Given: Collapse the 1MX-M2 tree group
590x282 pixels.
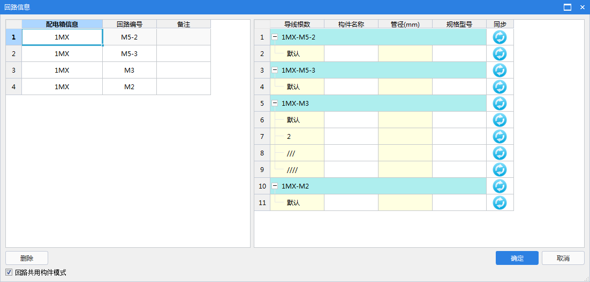Looking at the screenshot, I should coord(275,186).
